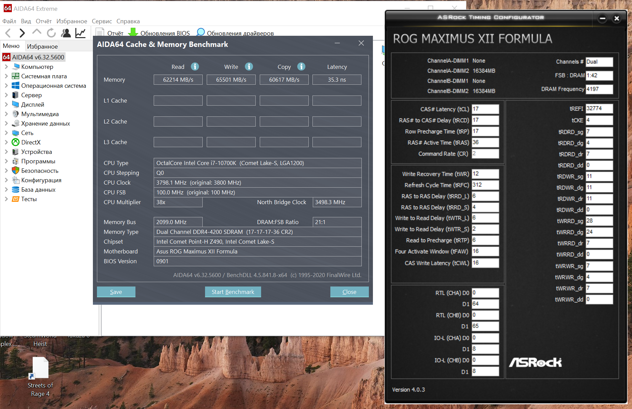The image size is (632, 409).
Task: Expand the Сеть tree node
Action: [x=6, y=133]
